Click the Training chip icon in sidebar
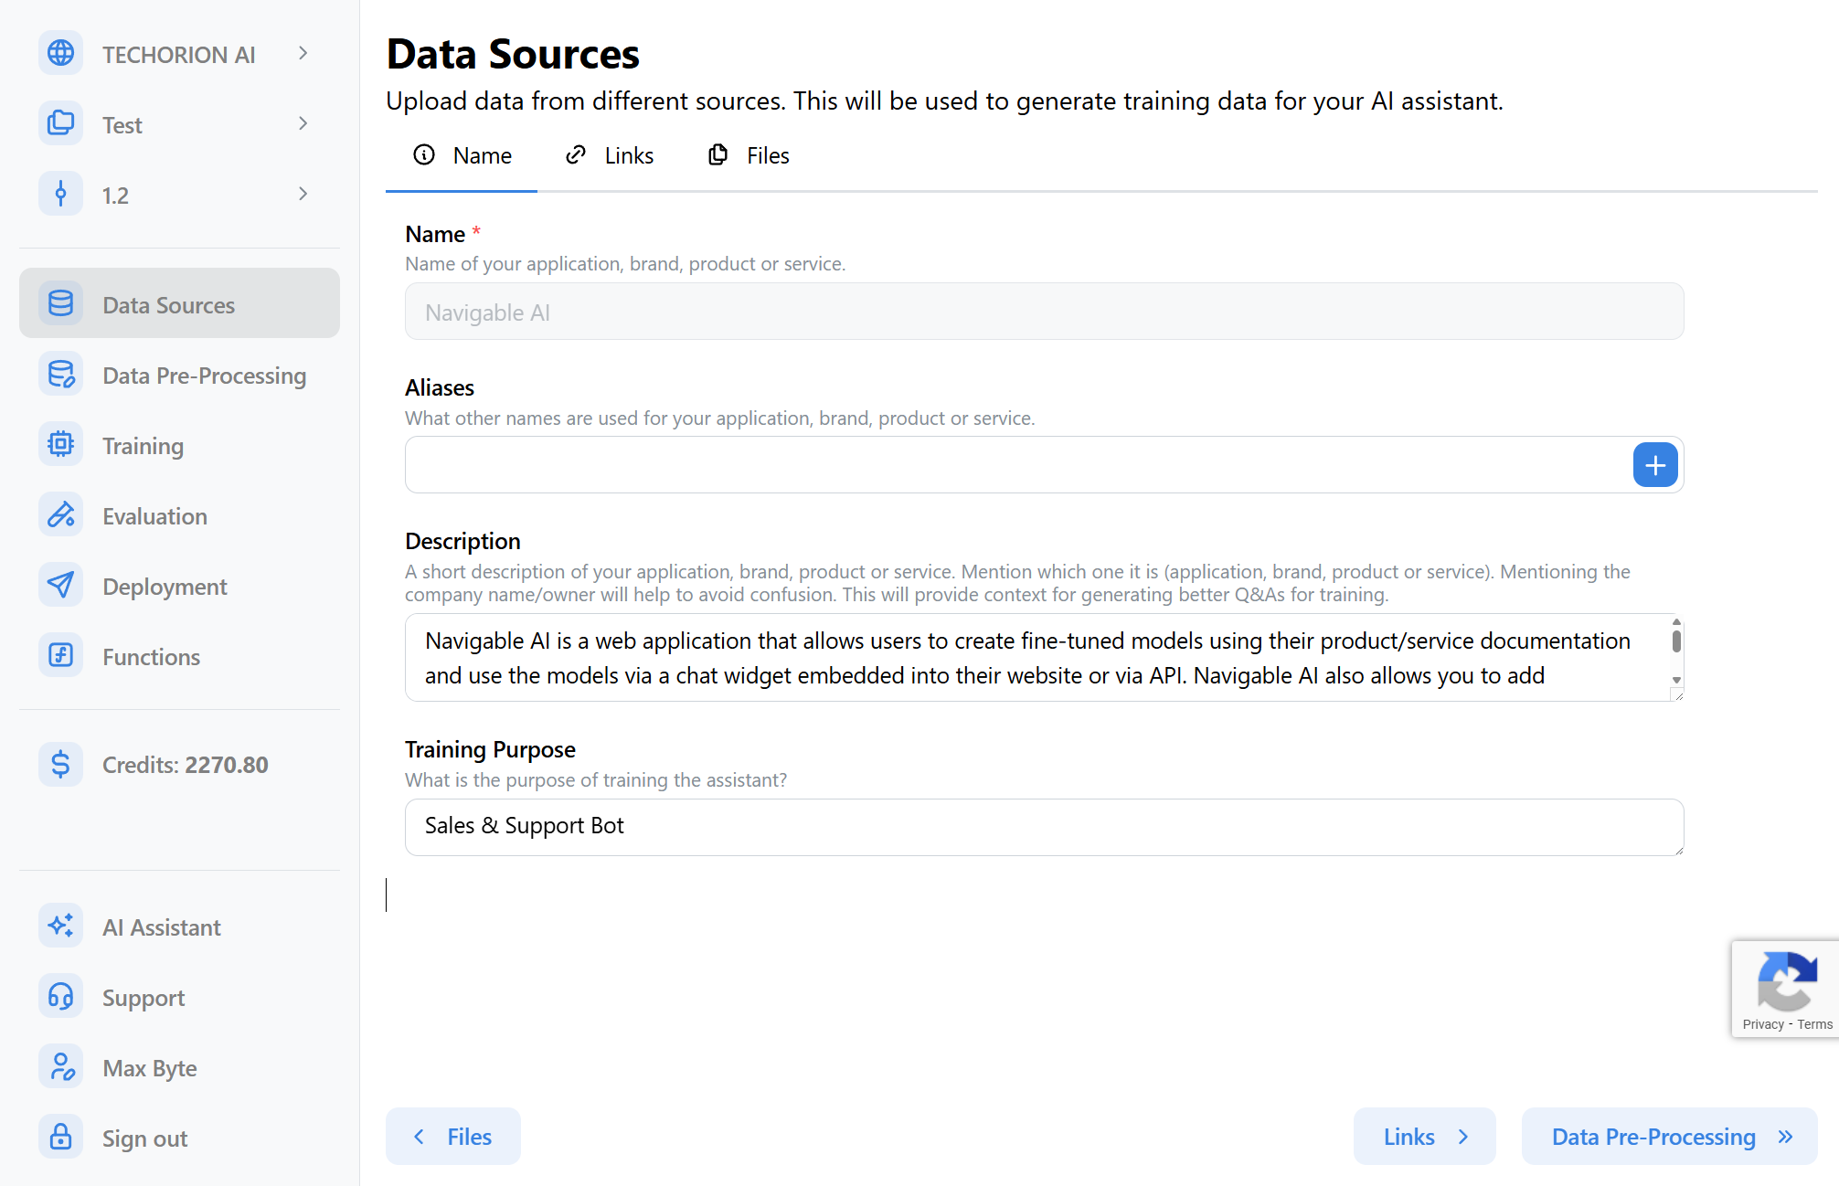This screenshot has height=1186, width=1839. (x=60, y=445)
